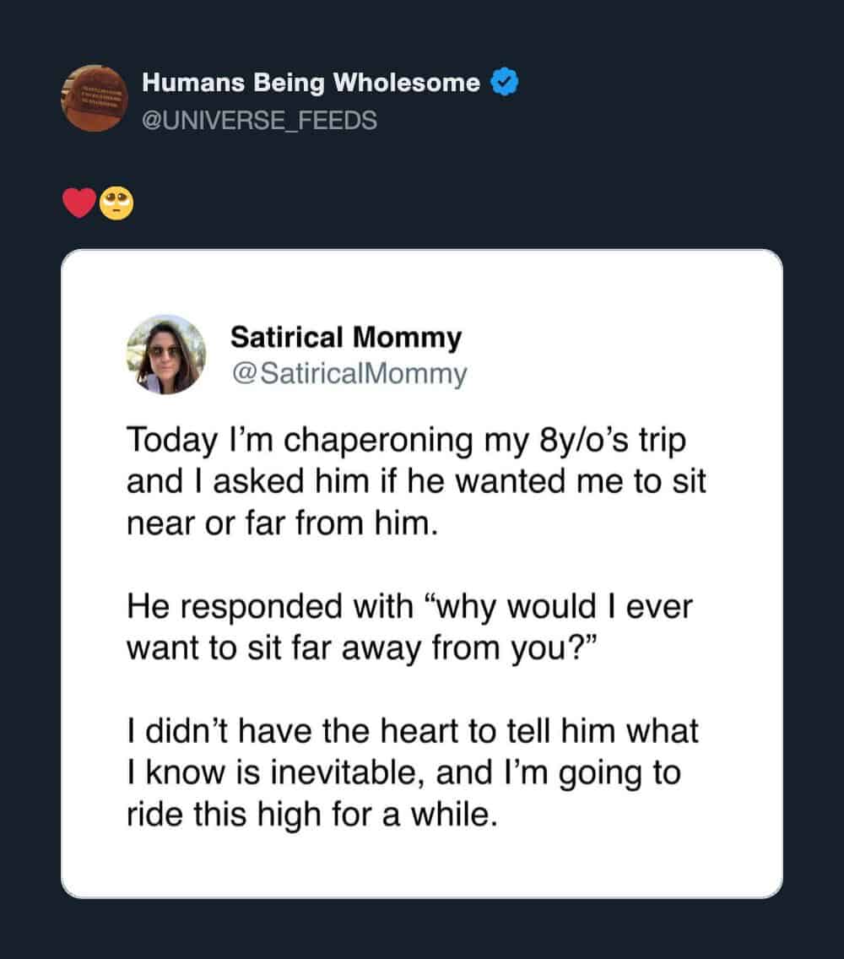Viewport: 844px width, 959px height.
Task: Open the Humans Being Wholesome profile picture
Action: click(95, 99)
